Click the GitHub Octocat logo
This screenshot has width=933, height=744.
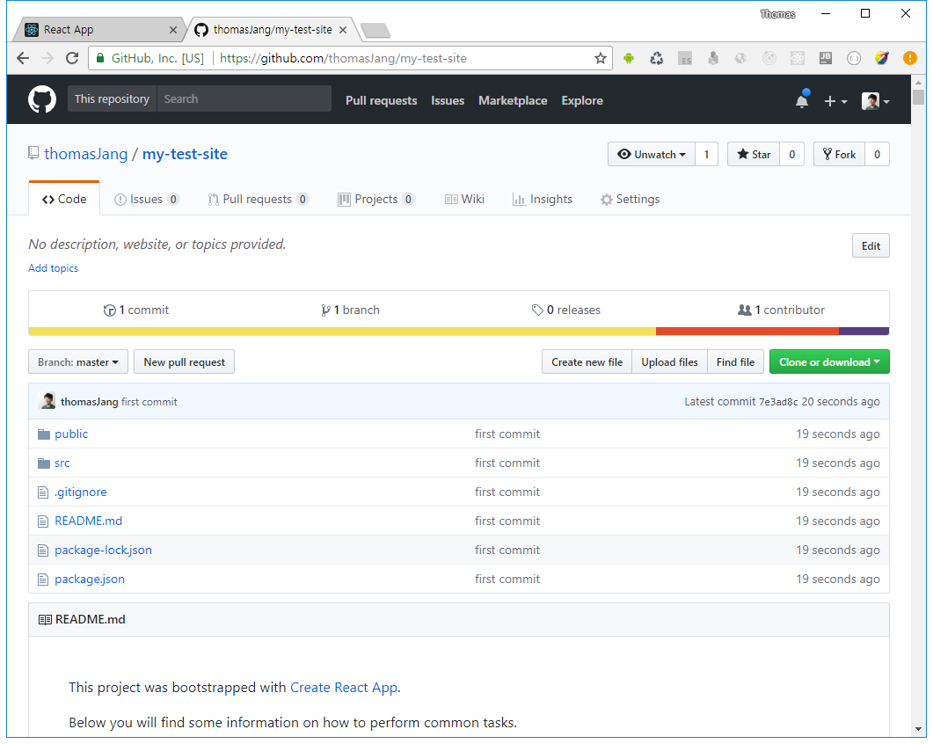(42, 99)
